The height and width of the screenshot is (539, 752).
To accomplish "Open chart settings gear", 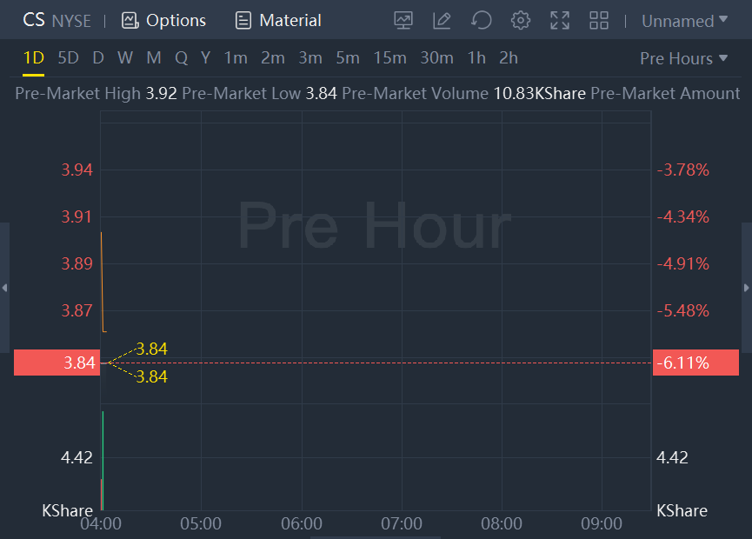I will point(521,20).
